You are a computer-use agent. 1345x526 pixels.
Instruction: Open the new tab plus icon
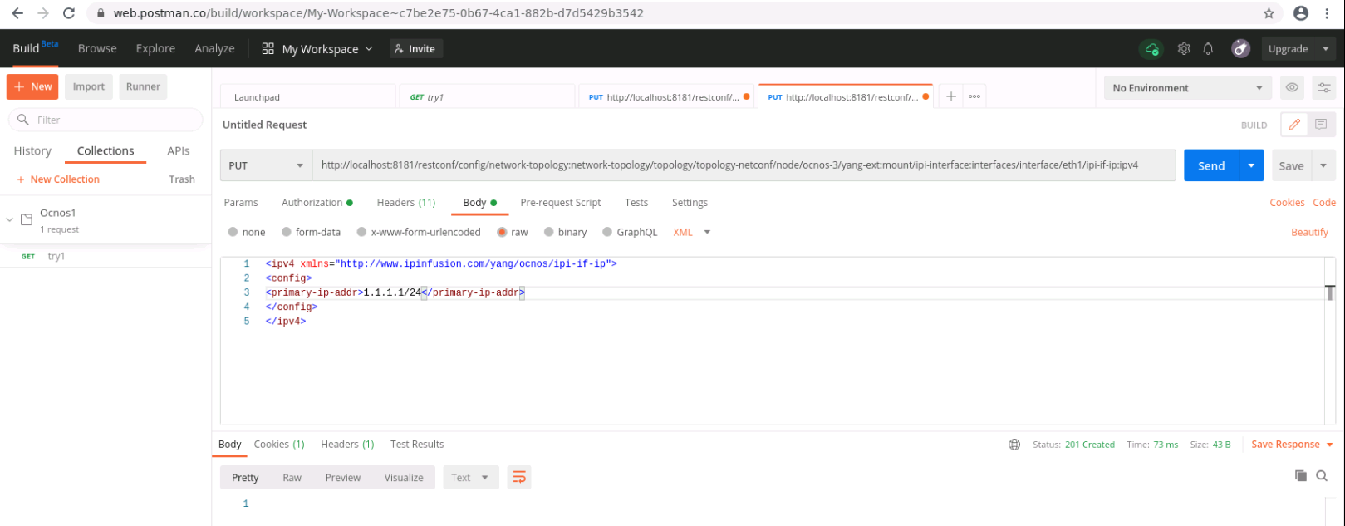pos(951,96)
